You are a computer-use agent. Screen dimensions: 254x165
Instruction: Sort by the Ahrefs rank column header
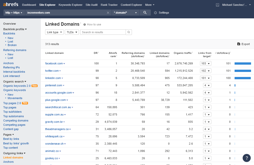113,55
